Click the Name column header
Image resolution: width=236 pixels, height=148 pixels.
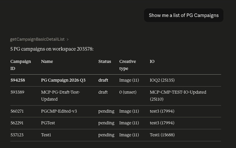tap(47, 61)
